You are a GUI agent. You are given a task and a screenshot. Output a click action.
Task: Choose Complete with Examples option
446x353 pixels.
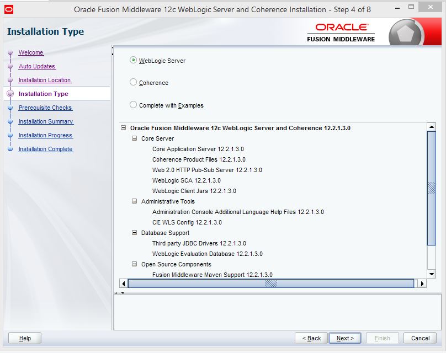pyautogui.click(x=133, y=105)
